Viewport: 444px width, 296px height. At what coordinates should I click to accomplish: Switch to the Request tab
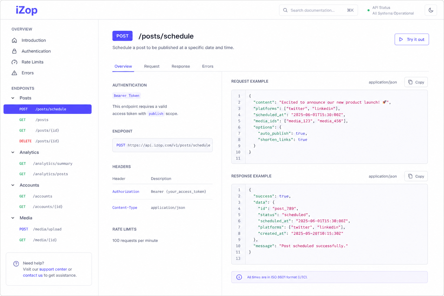pos(152,66)
